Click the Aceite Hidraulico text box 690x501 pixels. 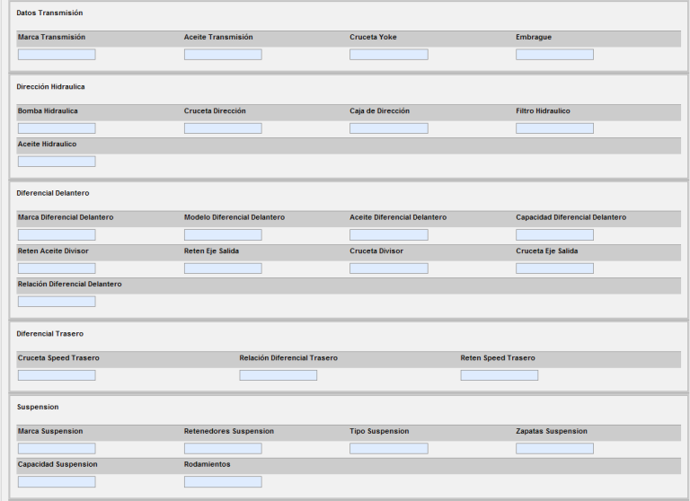(57, 162)
